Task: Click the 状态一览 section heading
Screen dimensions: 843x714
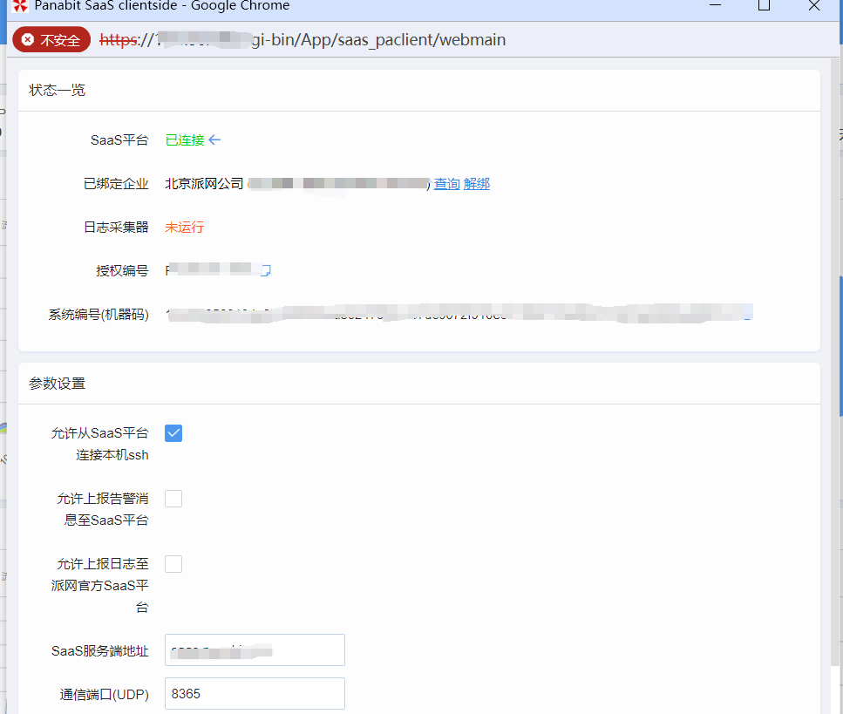Action: (x=57, y=90)
